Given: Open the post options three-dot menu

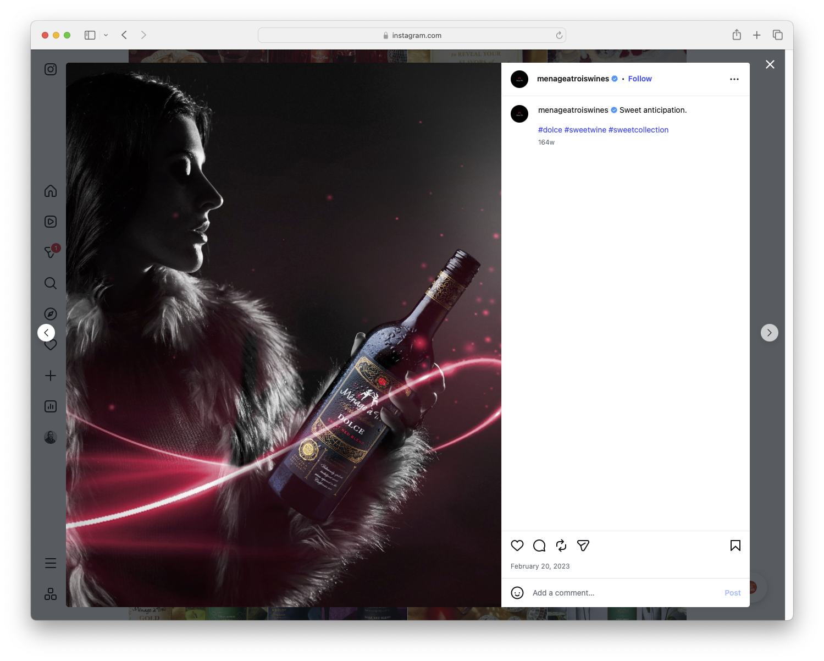Looking at the screenshot, I should pos(734,79).
